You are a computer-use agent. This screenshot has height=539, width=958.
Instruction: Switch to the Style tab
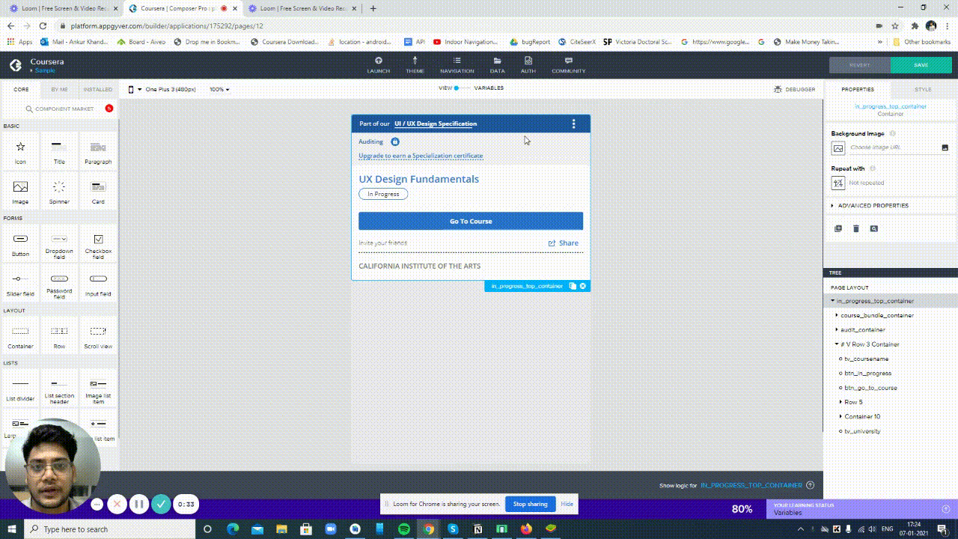pyautogui.click(x=924, y=89)
